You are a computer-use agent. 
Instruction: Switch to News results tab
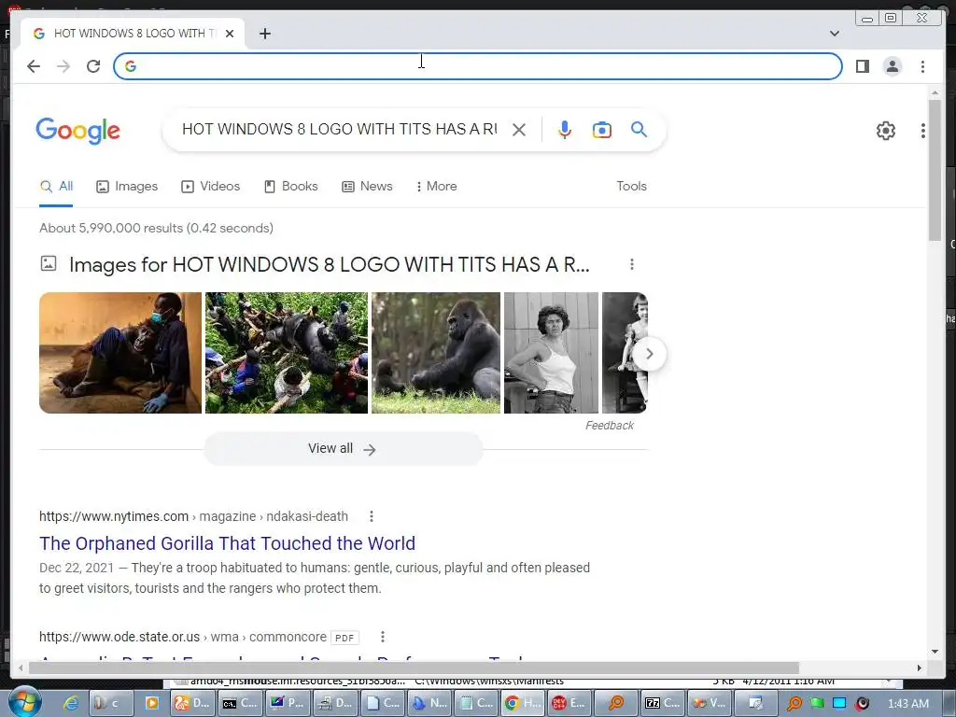coord(367,187)
